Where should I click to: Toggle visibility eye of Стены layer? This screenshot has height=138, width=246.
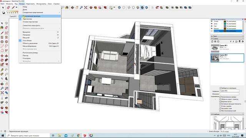(x=212, y=21)
